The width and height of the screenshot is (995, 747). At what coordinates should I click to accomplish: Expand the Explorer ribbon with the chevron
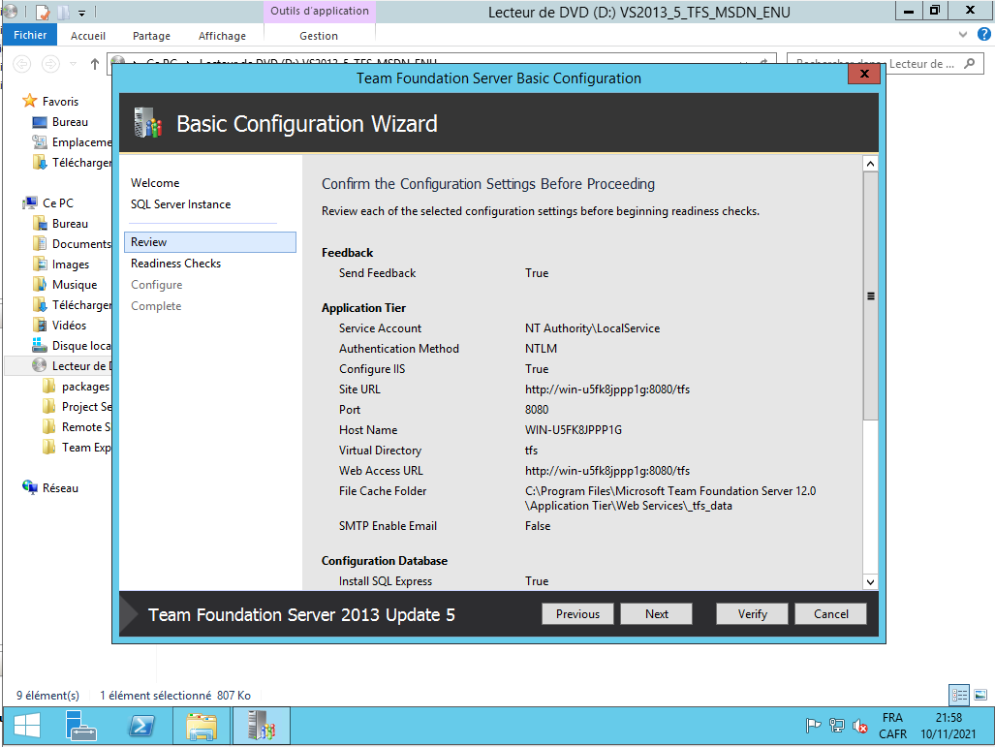click(x=962, y=35)
